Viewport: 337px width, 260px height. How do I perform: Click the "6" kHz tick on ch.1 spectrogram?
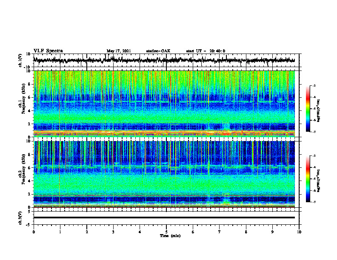29,98
